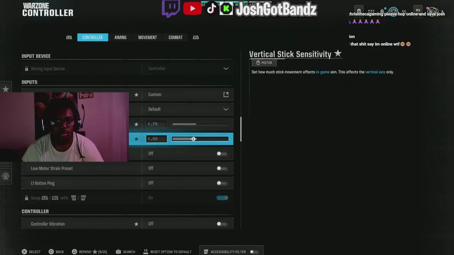Switch to the Combat tab

point(176,37)
